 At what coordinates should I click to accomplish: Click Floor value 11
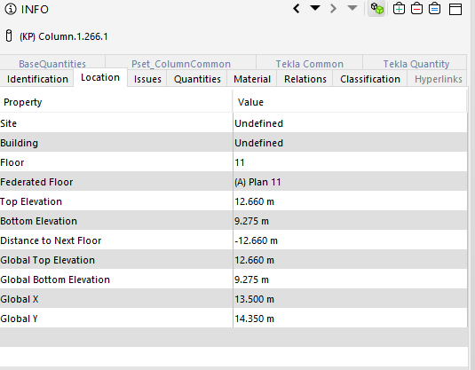pos(240,162)
